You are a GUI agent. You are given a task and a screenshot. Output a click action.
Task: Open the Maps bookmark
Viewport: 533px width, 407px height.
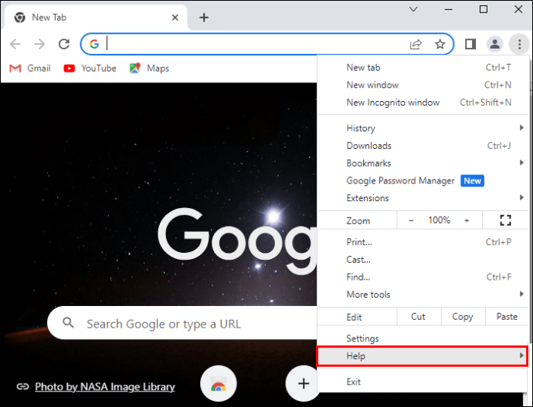(149, 68)
